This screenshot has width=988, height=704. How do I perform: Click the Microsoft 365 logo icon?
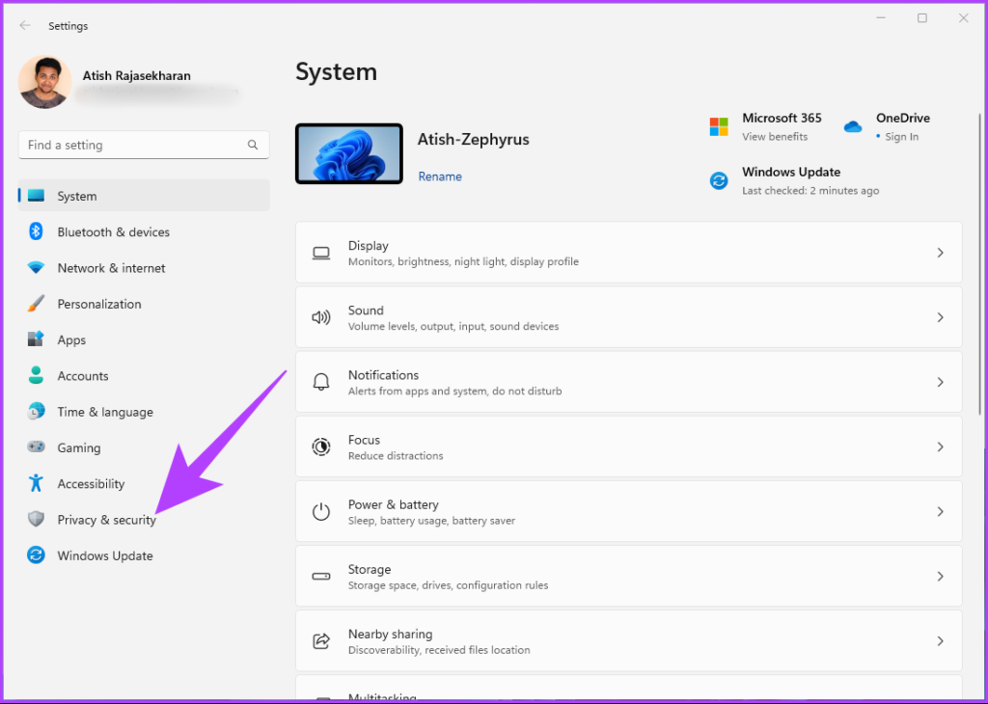coord(719,126)
